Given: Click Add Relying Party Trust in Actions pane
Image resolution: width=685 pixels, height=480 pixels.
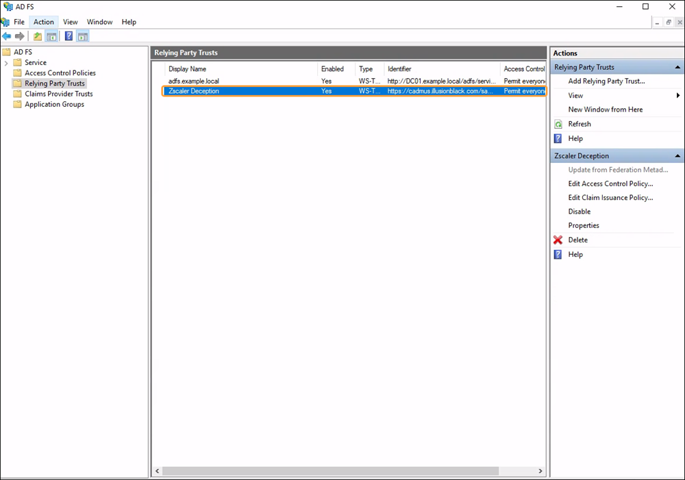Looking at the screenshot, I should pyautogui.click(x=606, y=81).
